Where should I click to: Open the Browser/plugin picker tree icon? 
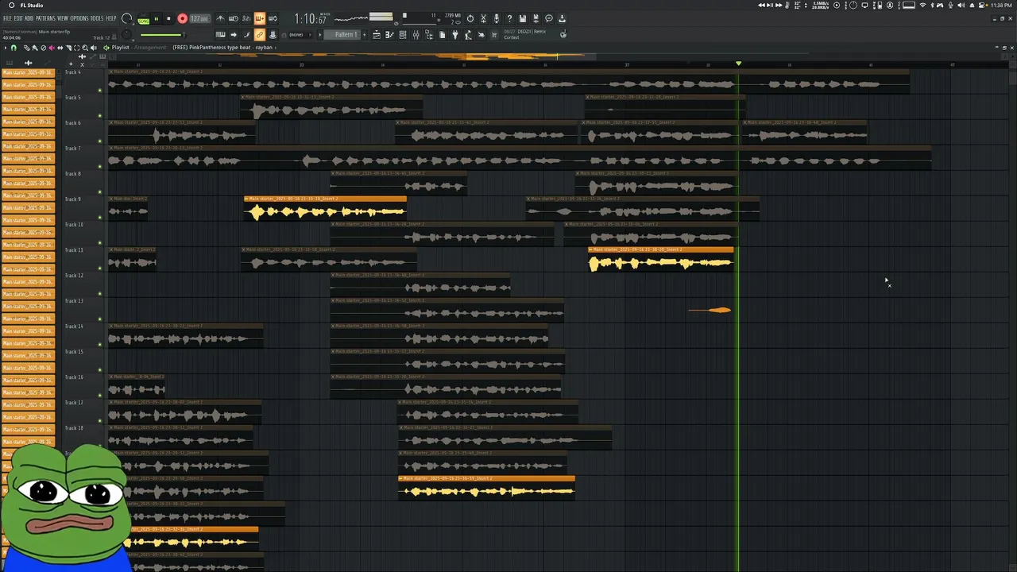coord(428,35)
